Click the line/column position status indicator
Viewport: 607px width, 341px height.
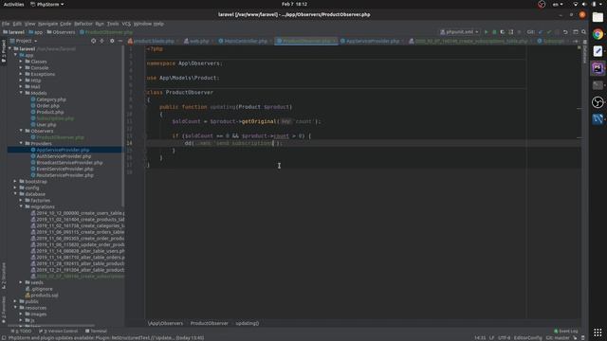[480, 338]
